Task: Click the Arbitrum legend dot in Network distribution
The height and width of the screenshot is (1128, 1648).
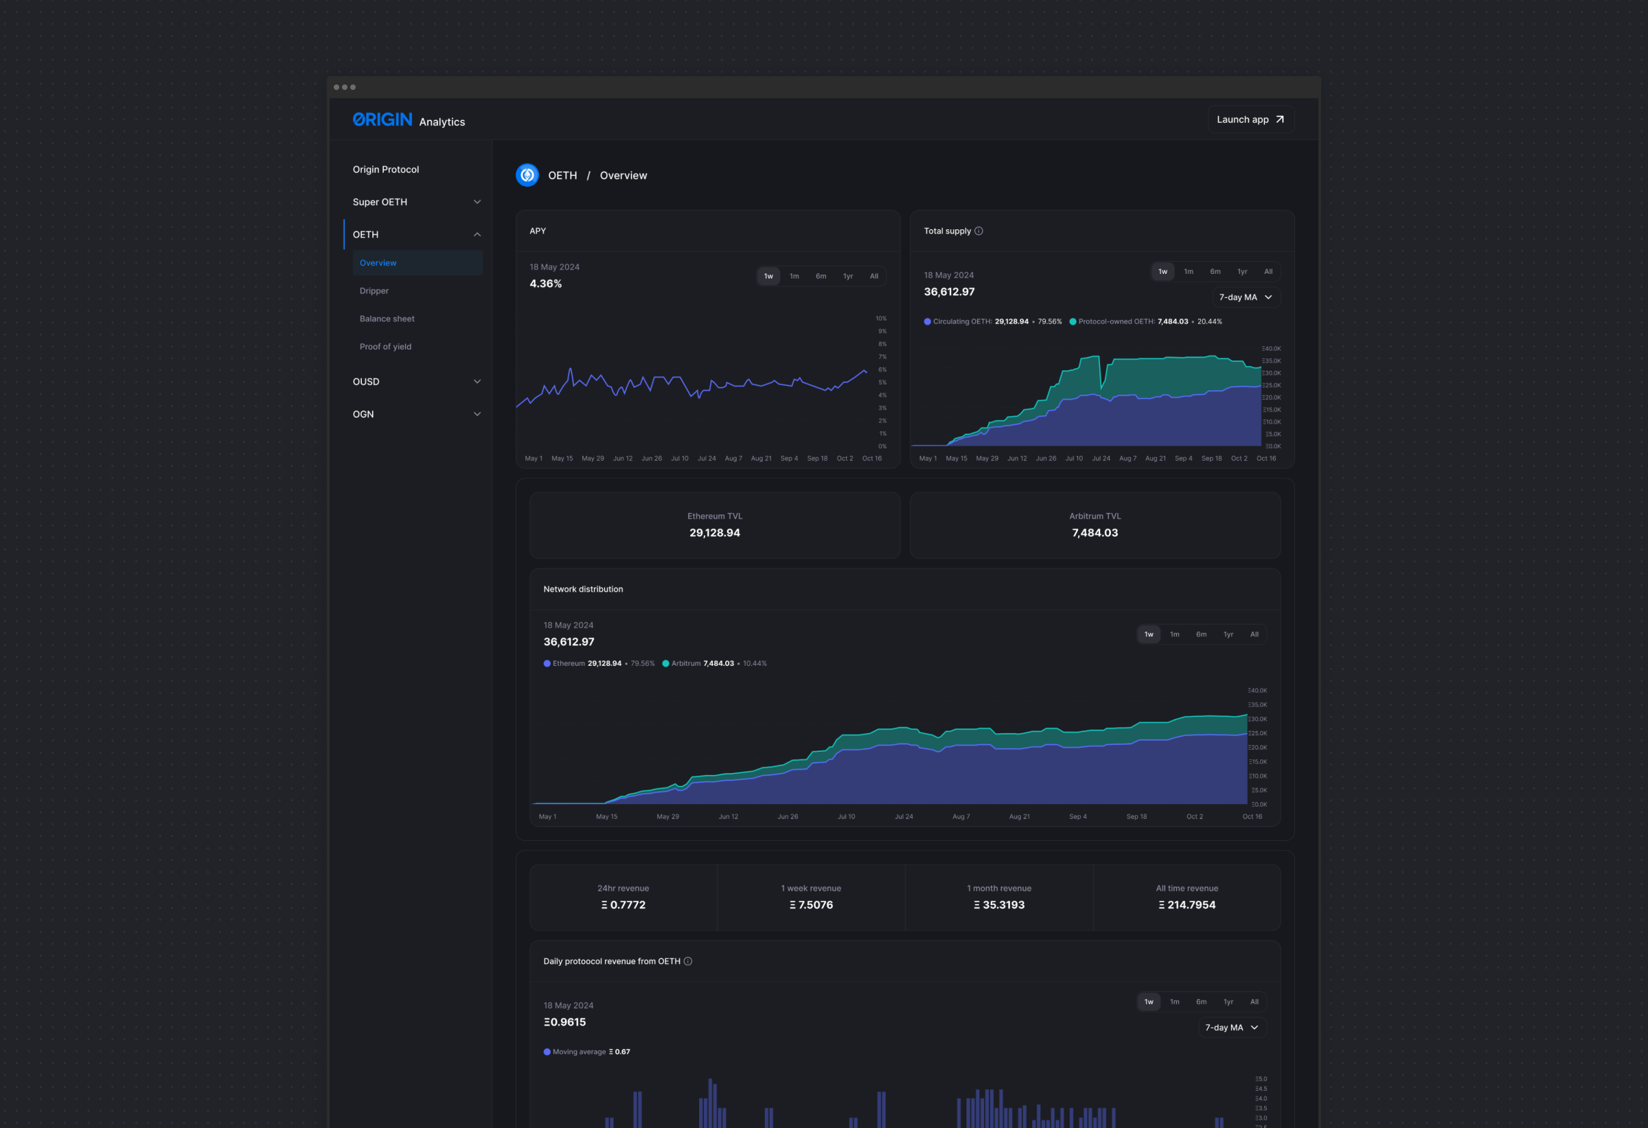Action: click(x=665, y=664)
